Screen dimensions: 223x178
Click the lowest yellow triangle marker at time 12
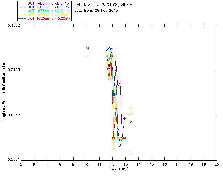113,149
